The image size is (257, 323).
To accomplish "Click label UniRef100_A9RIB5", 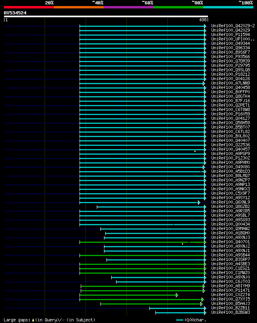I will [230, 211].
